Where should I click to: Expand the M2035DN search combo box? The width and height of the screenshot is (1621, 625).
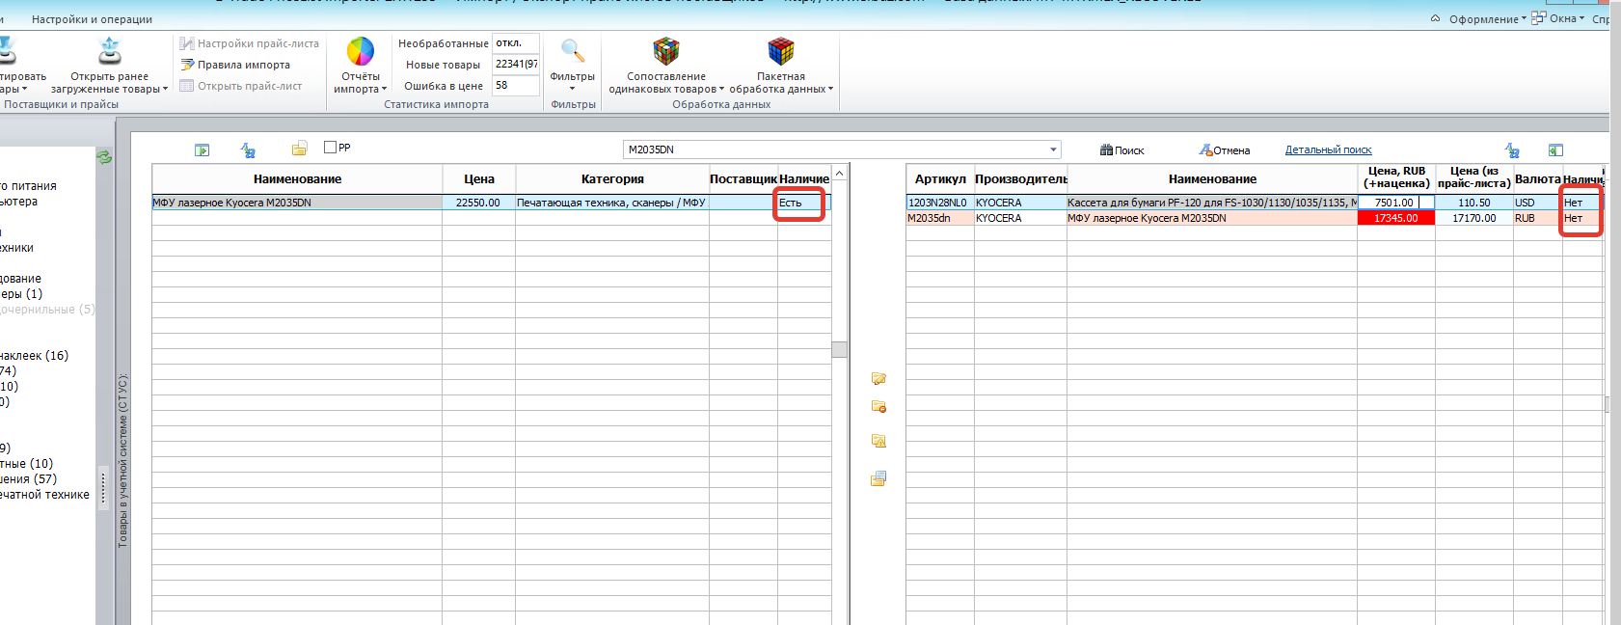tap(1052, 149)
